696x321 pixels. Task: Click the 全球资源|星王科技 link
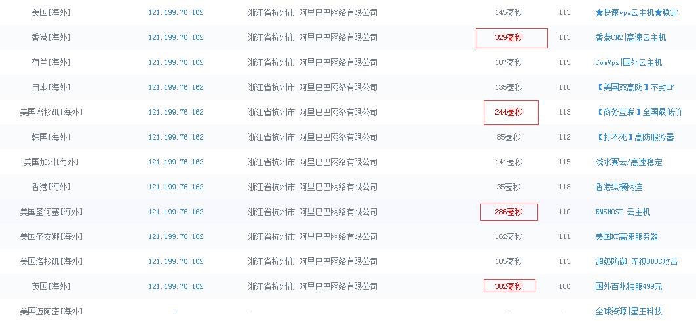[628, 311]
